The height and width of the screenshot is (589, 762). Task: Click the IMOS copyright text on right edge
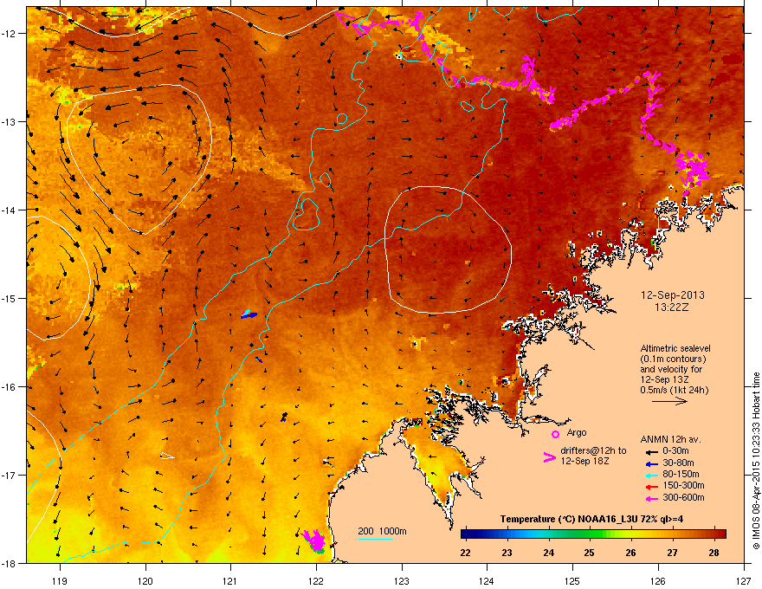(x=756, y=461)
